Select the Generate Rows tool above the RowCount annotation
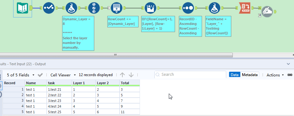 coord(116,8)
